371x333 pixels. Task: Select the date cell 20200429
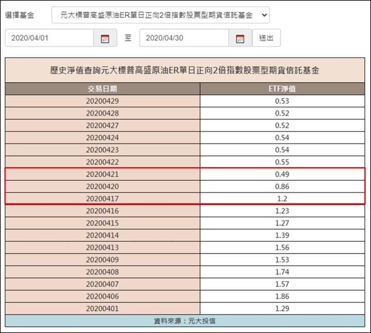[102, 101]
